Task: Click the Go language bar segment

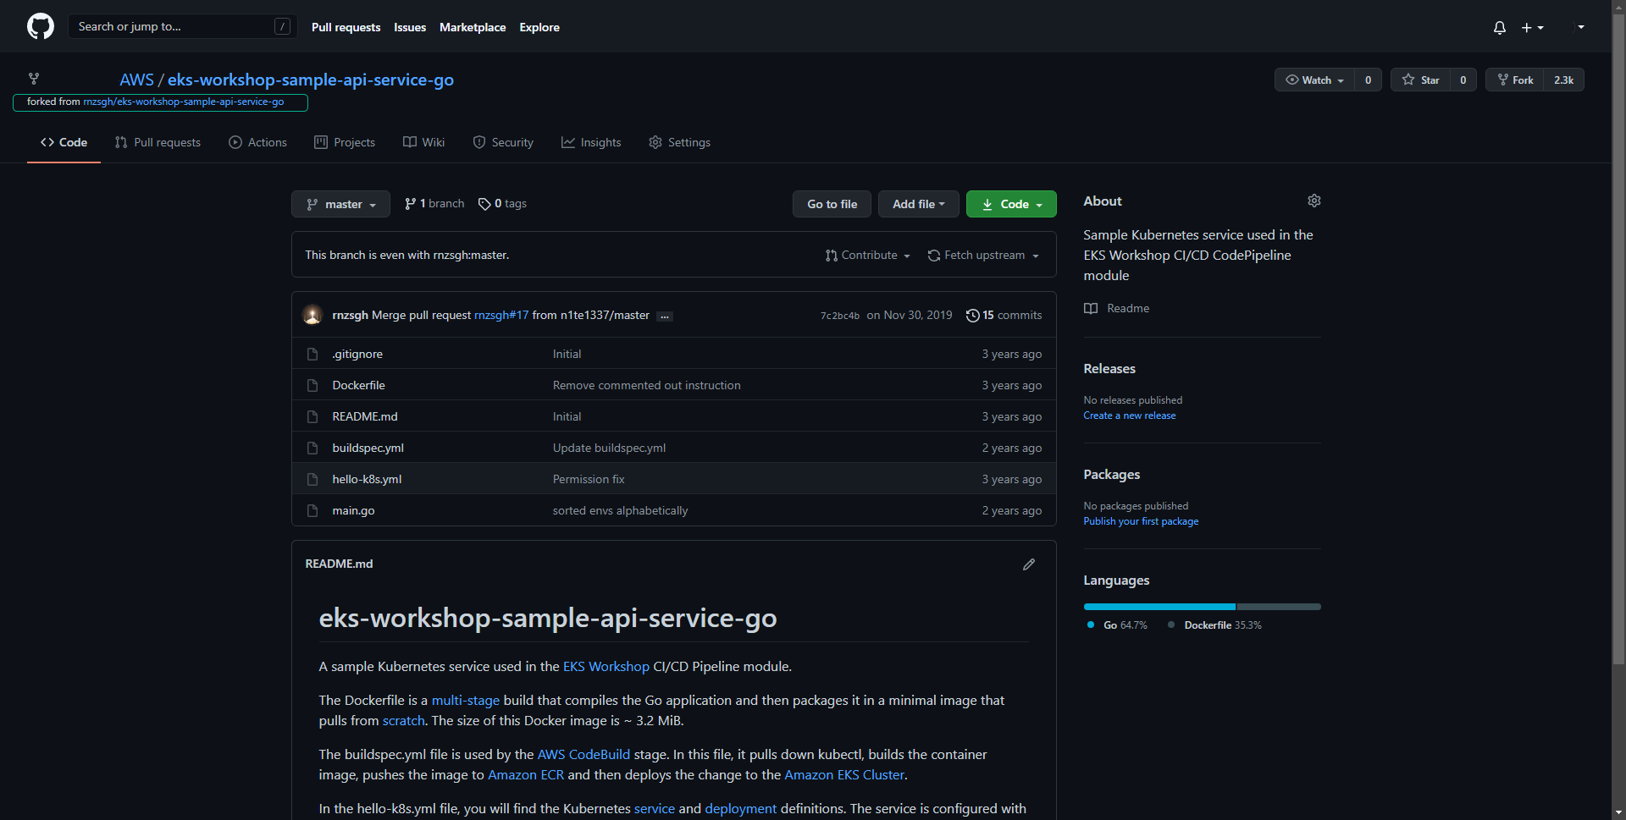Action: 1159,607
